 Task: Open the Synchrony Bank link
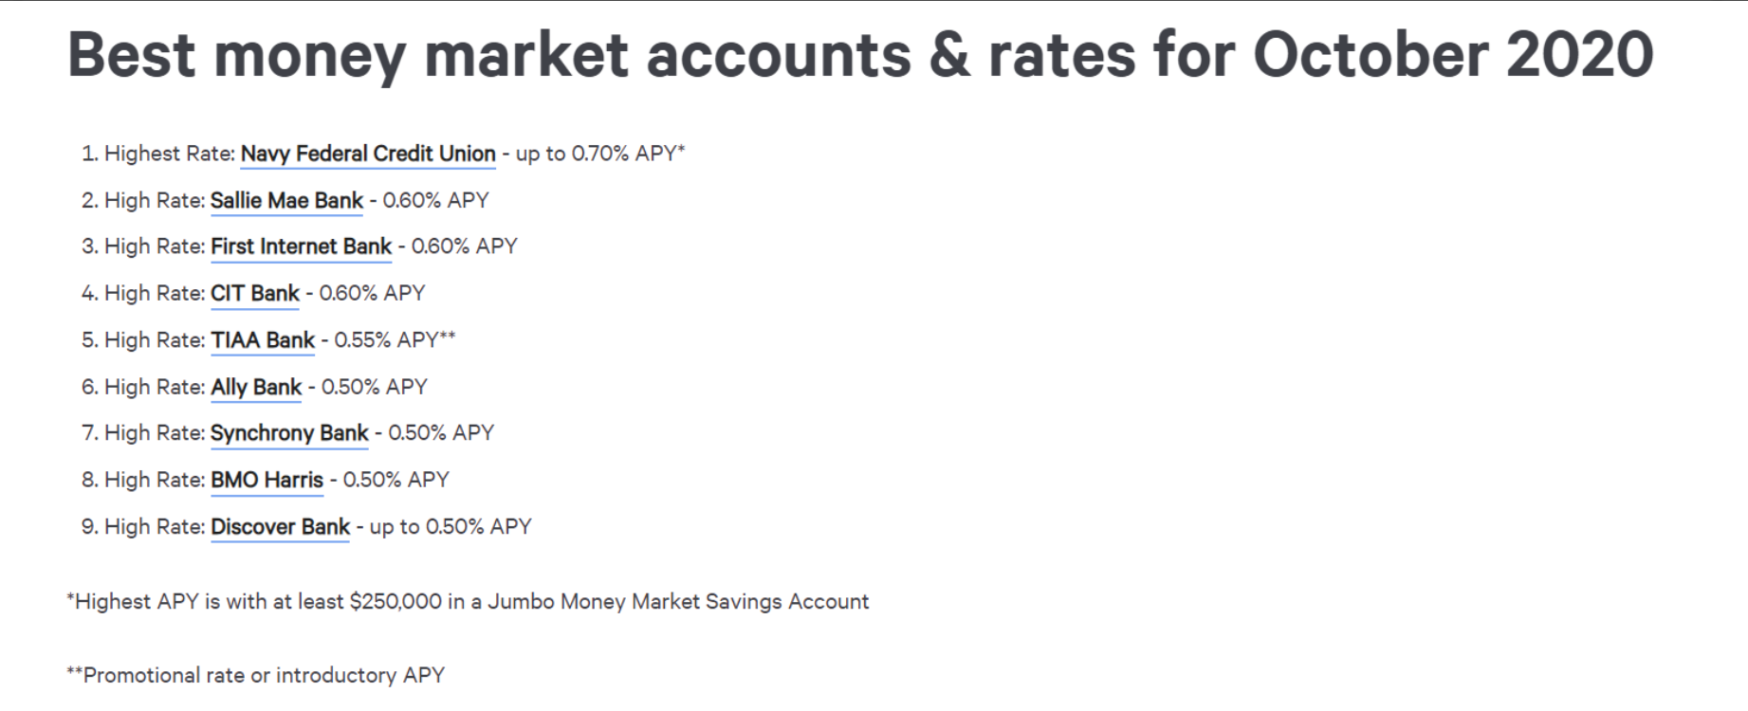point(289,433)
